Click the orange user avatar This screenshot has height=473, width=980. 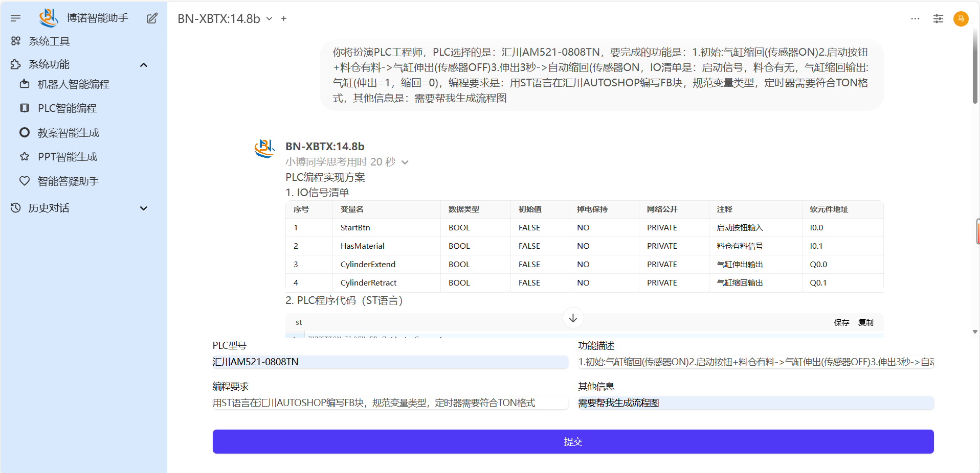click(961, 19)
